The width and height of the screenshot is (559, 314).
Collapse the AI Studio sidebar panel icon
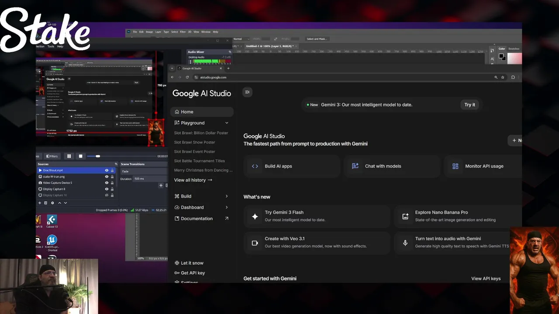[247, 92]
